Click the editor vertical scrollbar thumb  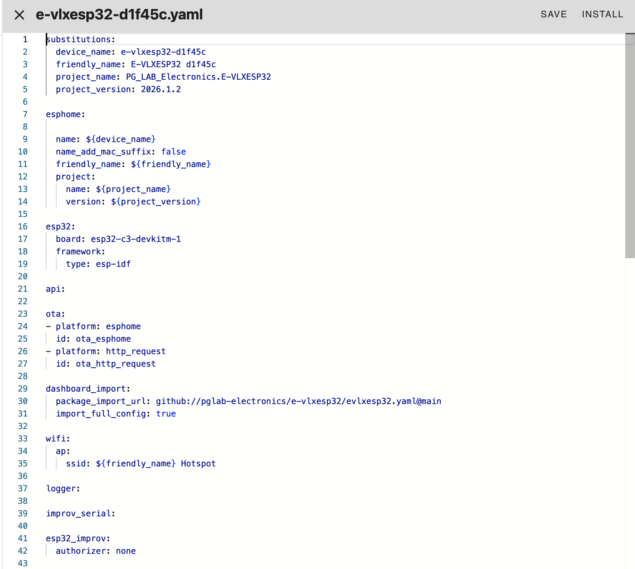(630, 146)
